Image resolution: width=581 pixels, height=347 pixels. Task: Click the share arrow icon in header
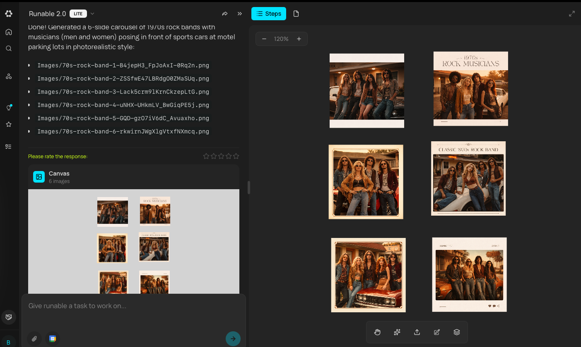[225, 14]
